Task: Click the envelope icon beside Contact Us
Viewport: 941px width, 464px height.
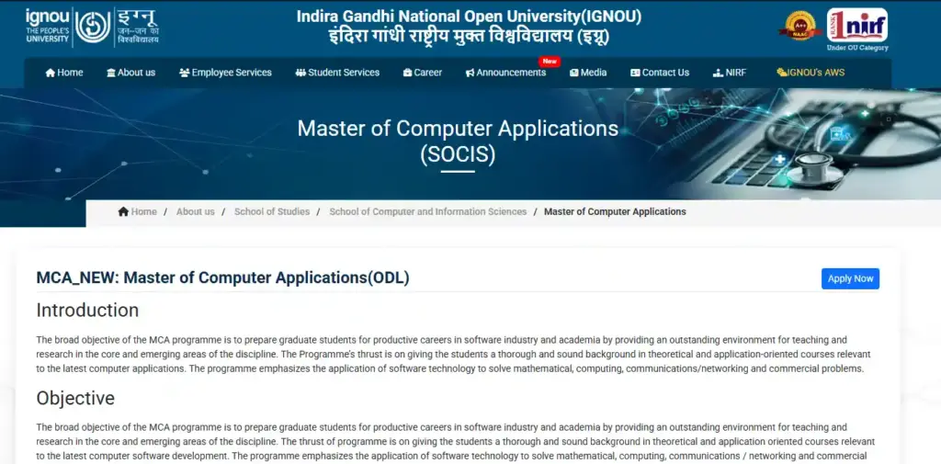Action: click(635, 73)
